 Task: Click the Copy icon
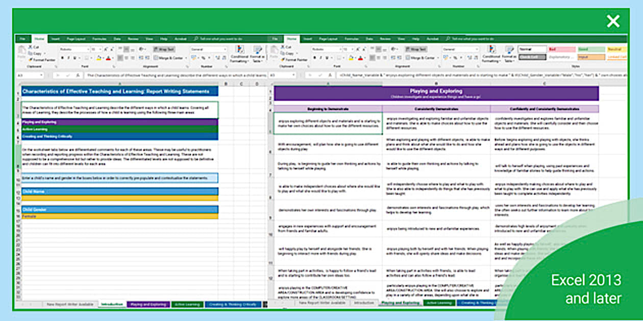[30, 53]
